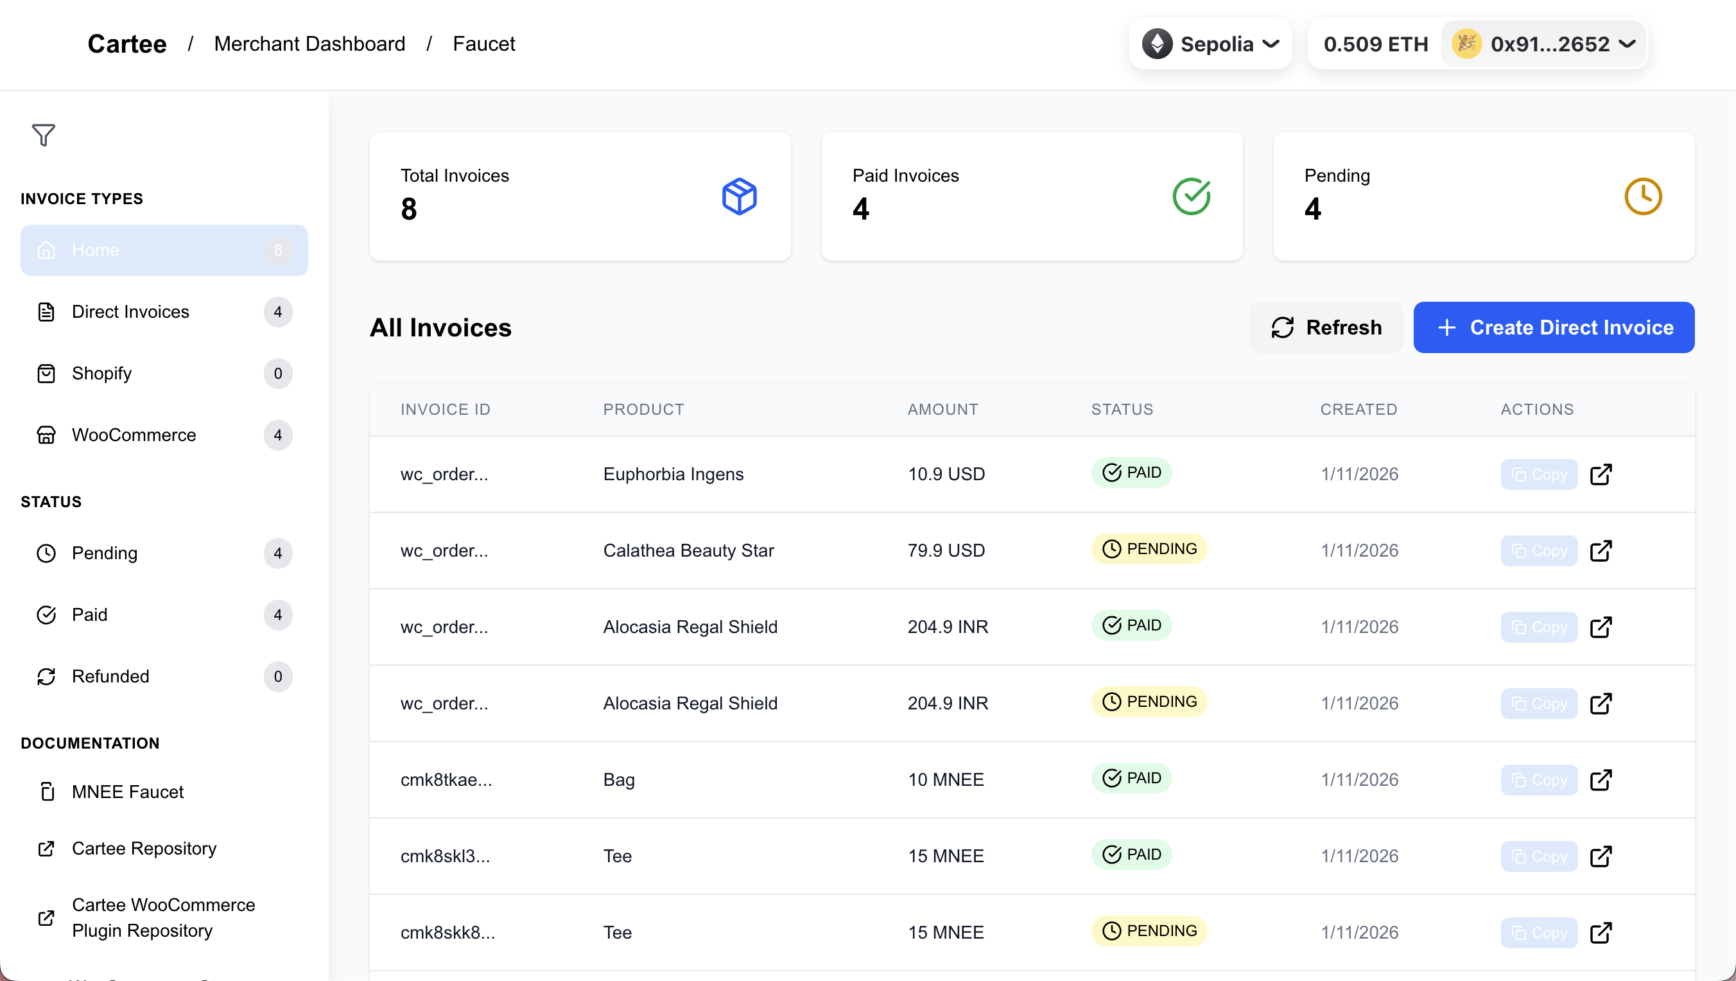This screenshot has width=1736, height=981.
Task: Copy the Alocasia Regal Shield paid invoice
Action: tap(1538, 627)
